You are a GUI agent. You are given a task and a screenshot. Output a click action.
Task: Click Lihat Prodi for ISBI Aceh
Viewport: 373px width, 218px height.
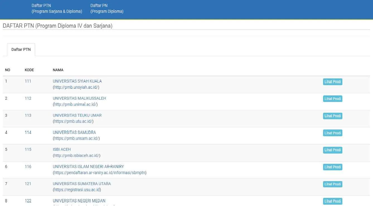332,150
